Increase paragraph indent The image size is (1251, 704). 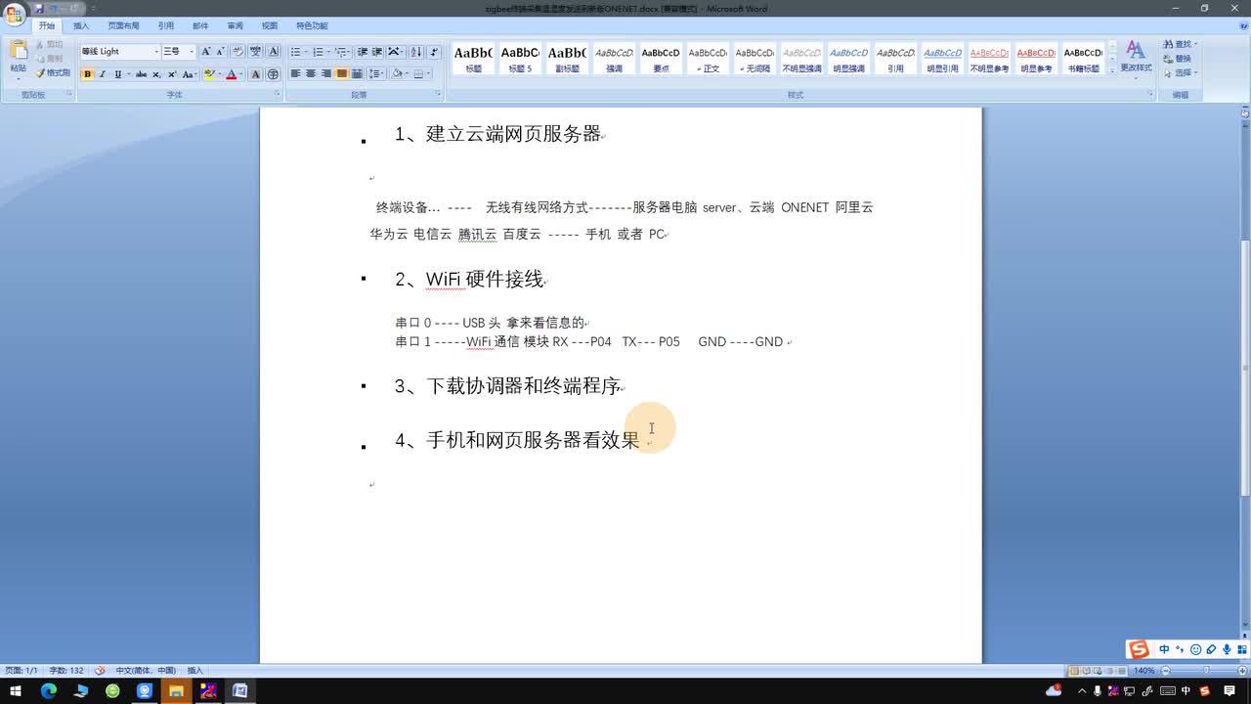click(377, 51)
